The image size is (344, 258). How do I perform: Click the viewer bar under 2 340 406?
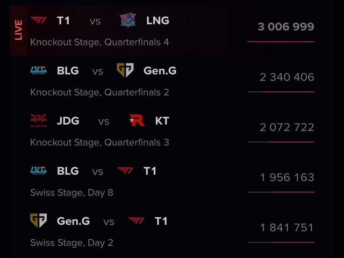pos(281,92)
